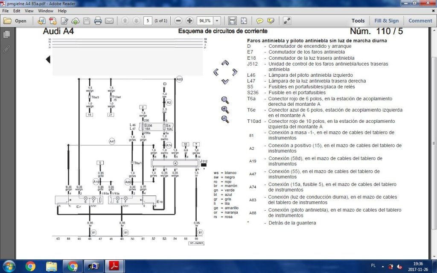Click the Detrás de la guantera legend text

(292, 223)
